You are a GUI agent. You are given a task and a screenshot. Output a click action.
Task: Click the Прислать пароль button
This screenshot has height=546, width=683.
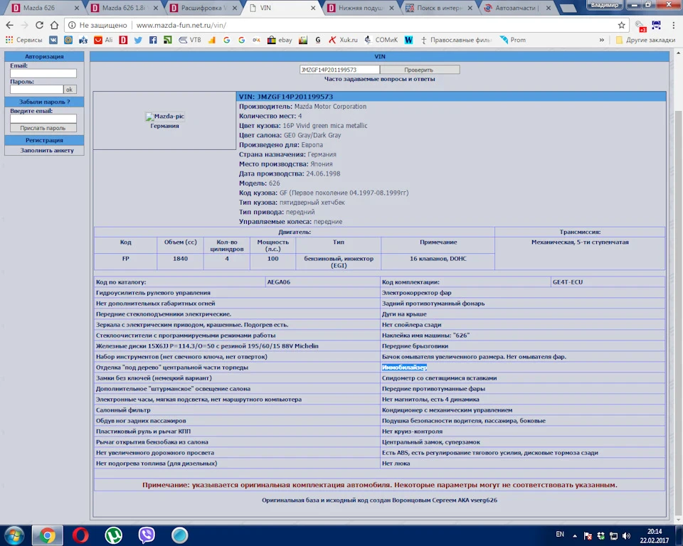(x=43, y=128)
